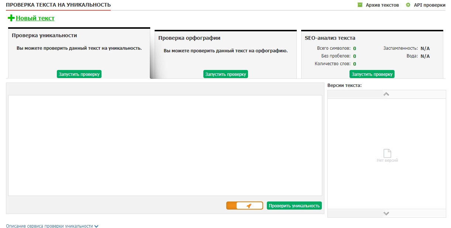The width and height of the screenshot is (451, 228).
Task: Run Запустить проверку in SEO-анализ текста
Action: click(x=372, y=74)
